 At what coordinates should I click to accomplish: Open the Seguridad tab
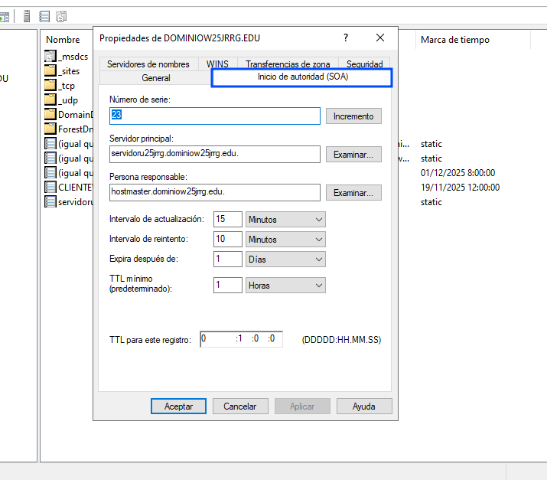tap(365, 64)
